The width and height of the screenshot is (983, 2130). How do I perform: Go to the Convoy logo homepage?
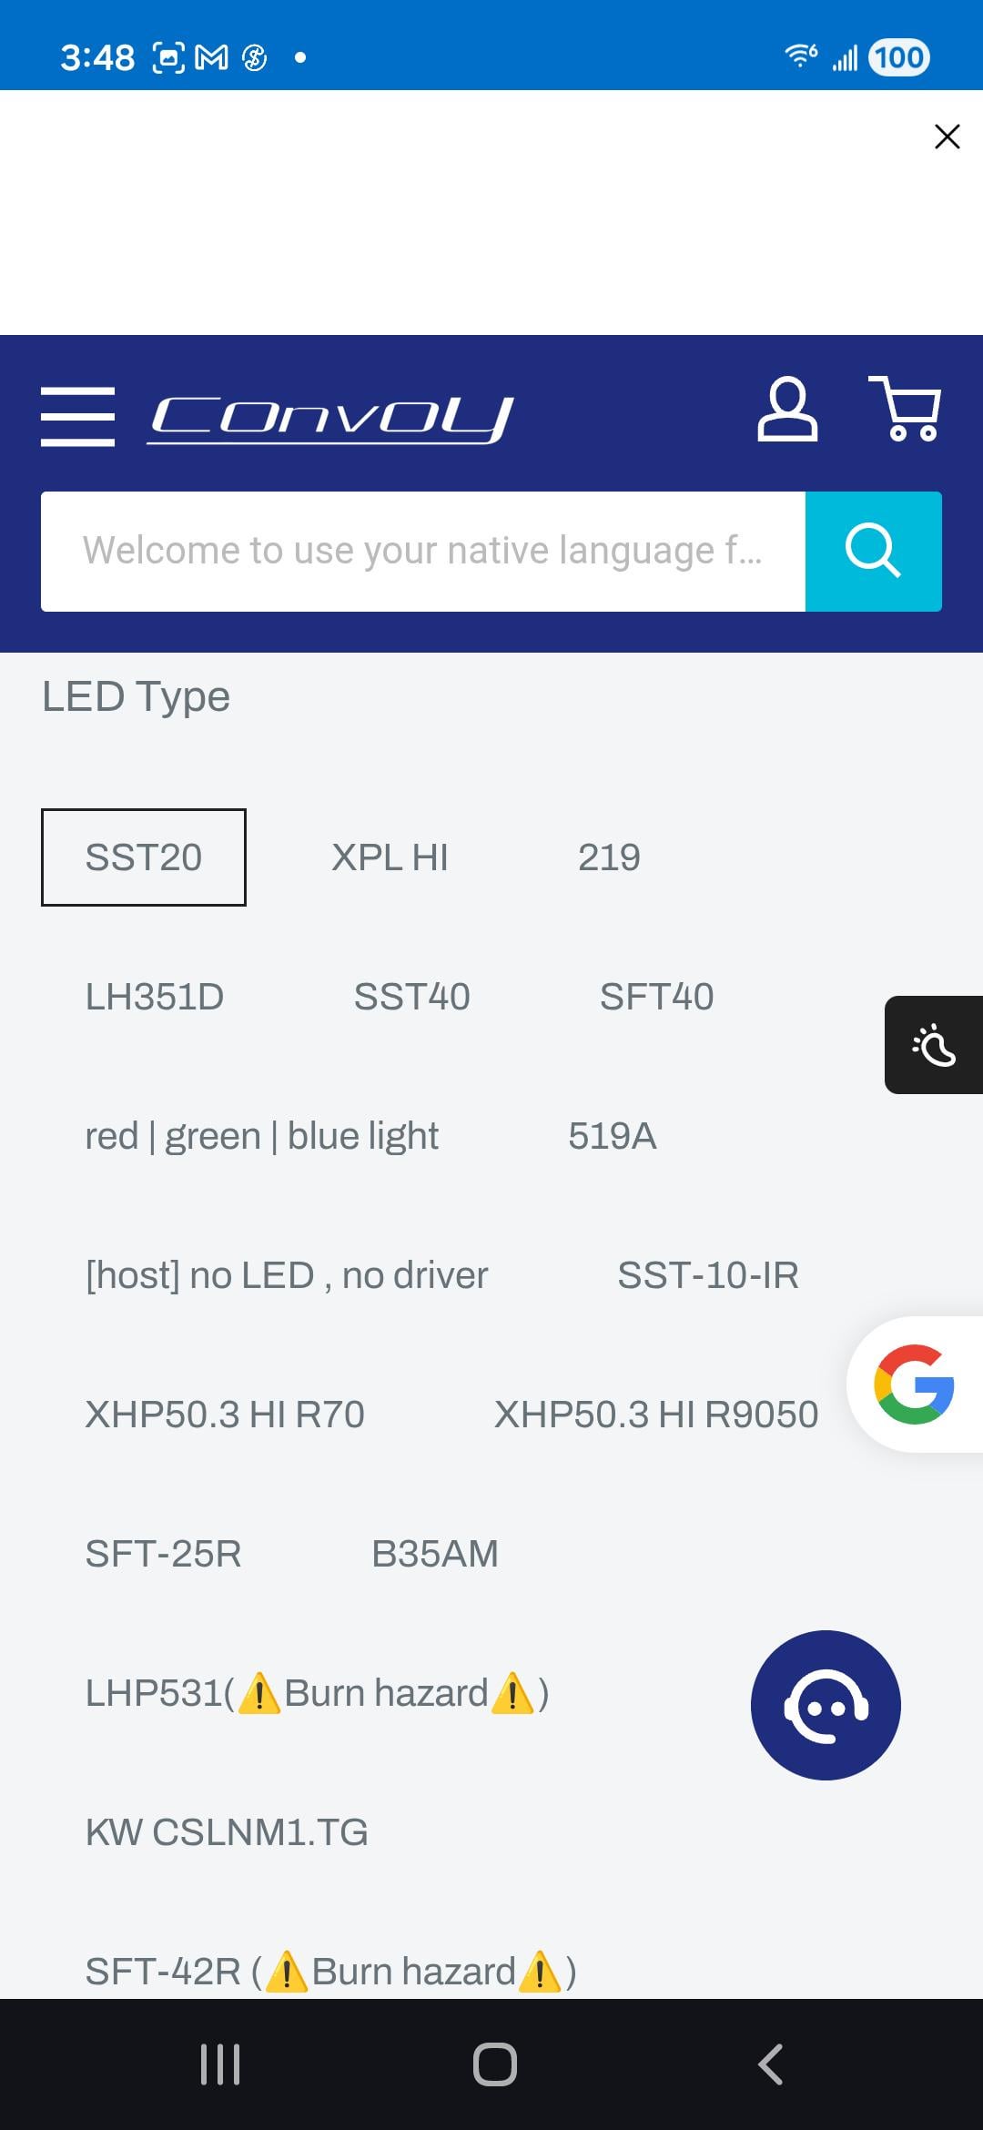331,419
